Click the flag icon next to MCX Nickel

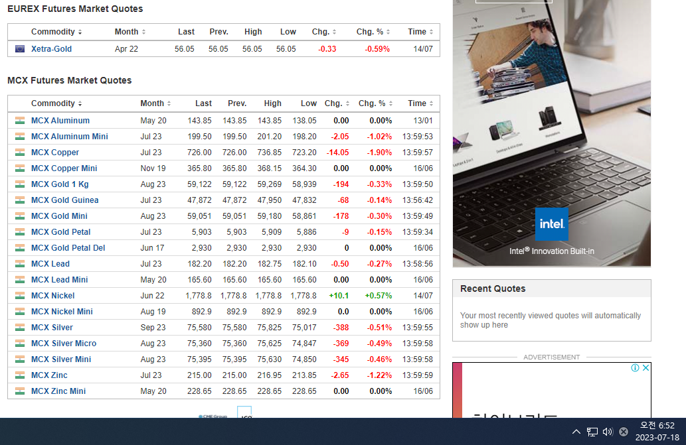20,296
